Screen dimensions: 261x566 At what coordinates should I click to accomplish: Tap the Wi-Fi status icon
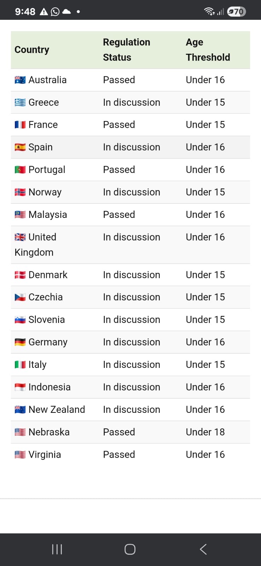209,12
